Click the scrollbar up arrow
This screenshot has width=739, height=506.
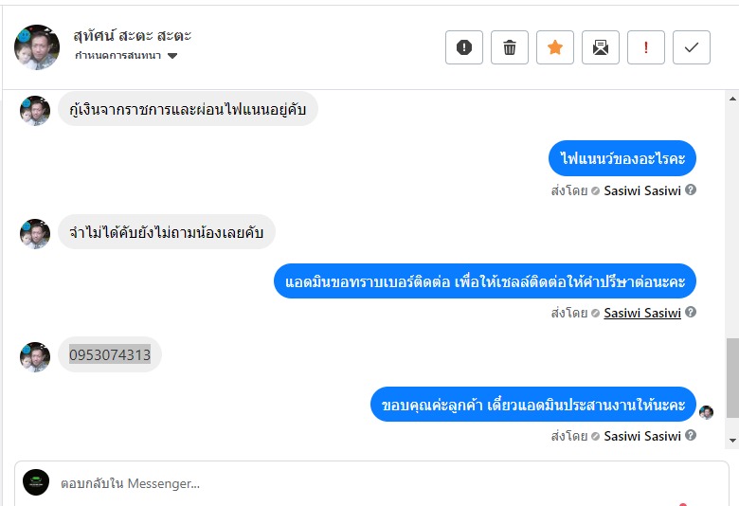pyautogui.click(x=731, y=98)
